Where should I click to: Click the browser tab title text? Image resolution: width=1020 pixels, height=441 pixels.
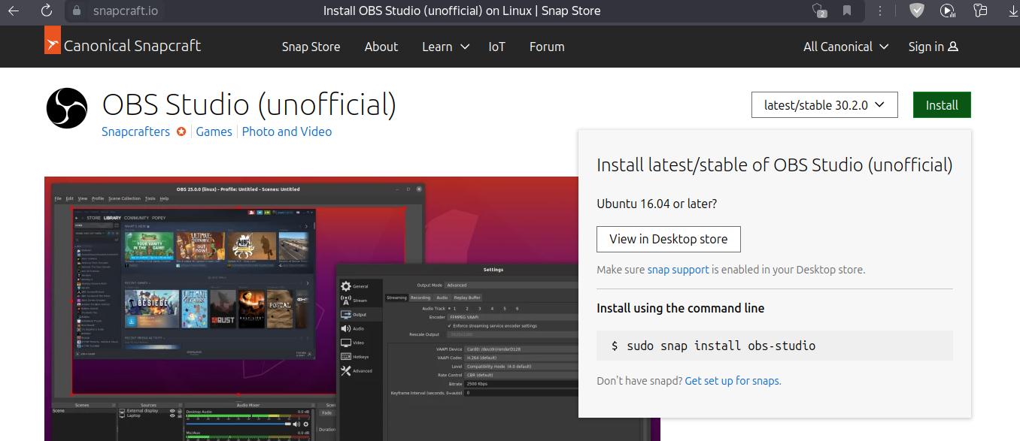[x=462, y=11]
